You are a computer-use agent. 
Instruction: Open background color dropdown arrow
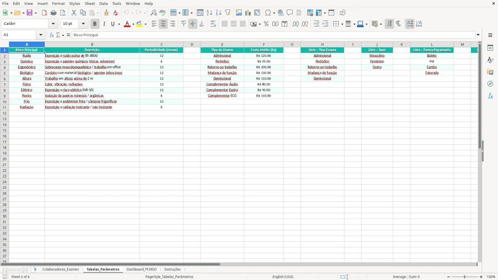[145, 24]
